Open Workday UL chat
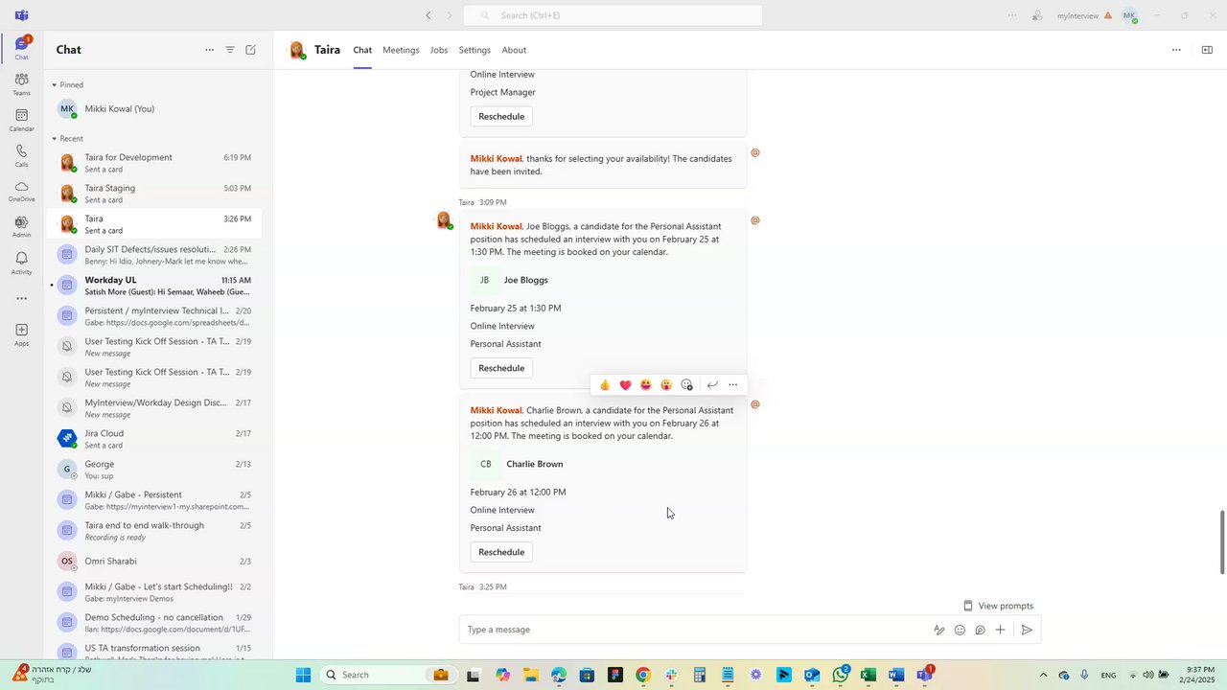The height and width of the screenshot is (690, 1227). 153,285
